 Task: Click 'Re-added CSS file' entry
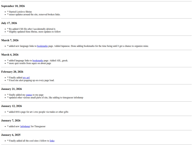[31, 29]
